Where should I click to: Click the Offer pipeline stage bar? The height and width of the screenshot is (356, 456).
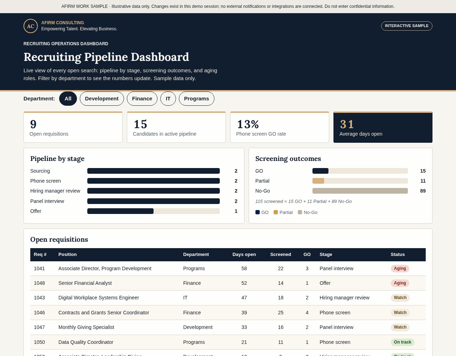pyautogui.click(x=154, y=211)
